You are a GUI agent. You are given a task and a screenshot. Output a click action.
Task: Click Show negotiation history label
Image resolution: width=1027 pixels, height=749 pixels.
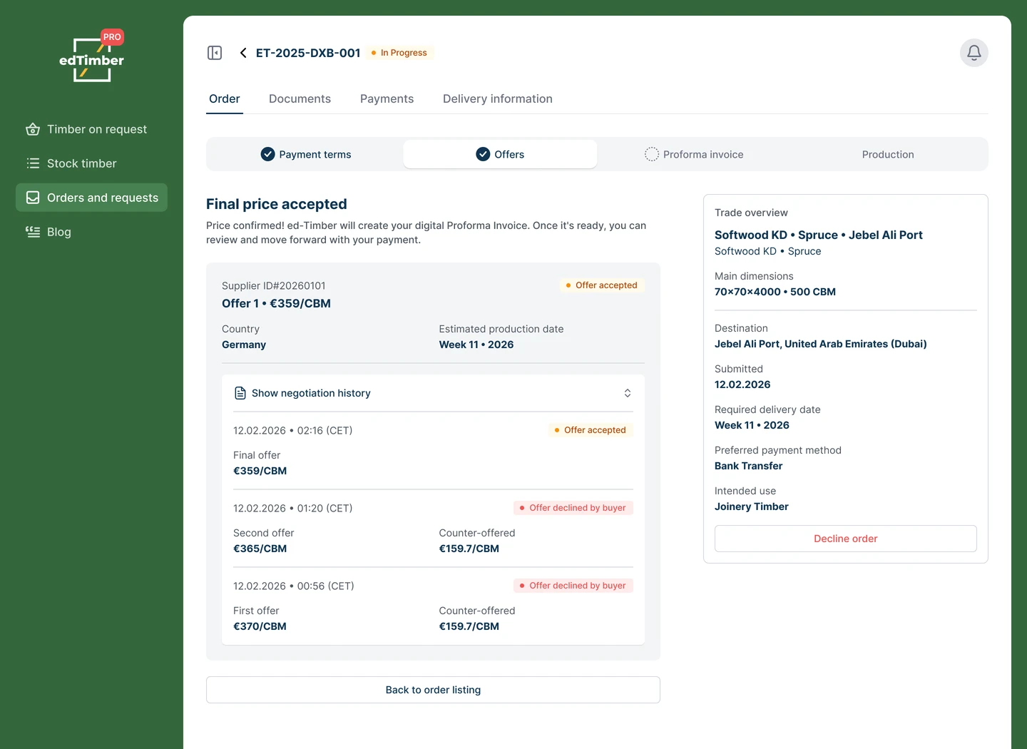pyautogui.click(x=311, y=393)
